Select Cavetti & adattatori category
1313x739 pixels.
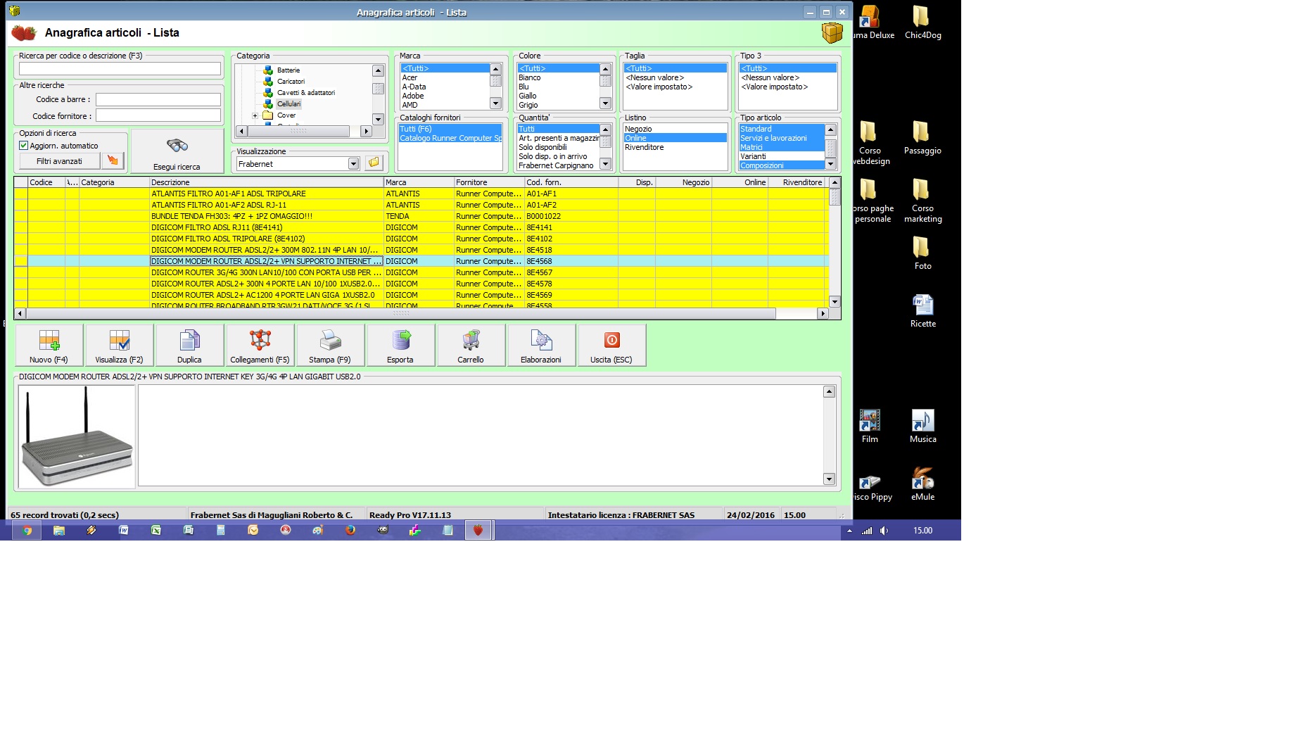(306, 93)
